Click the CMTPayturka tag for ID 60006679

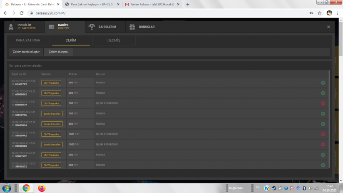point(51,103)
